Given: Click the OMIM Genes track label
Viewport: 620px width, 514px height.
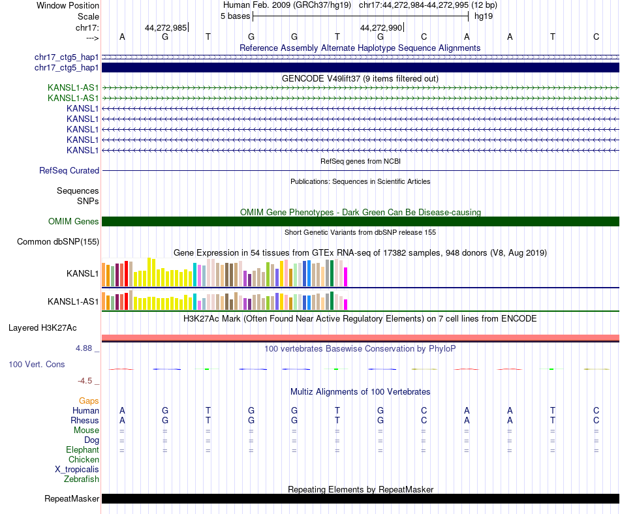Looking at the screenshot, I should [73, 222].
